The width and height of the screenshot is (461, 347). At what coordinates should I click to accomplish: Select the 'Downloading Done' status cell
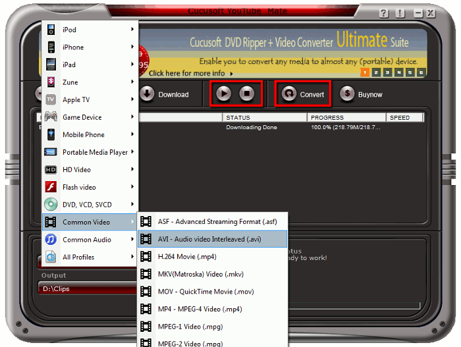point(252,127)
